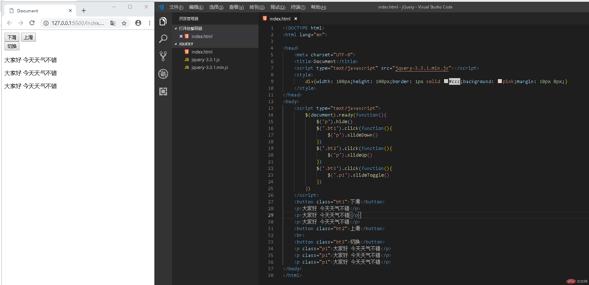Click the browser back arrow
589x285 pixels.
[9, 23]
